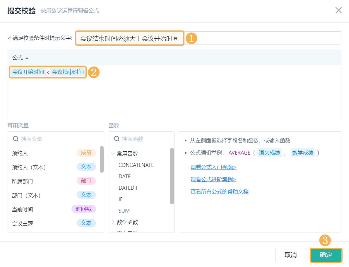The image size is (349, 267).
Task: Click the 部门 tag beside 所属部门
Action: point(86,181)
